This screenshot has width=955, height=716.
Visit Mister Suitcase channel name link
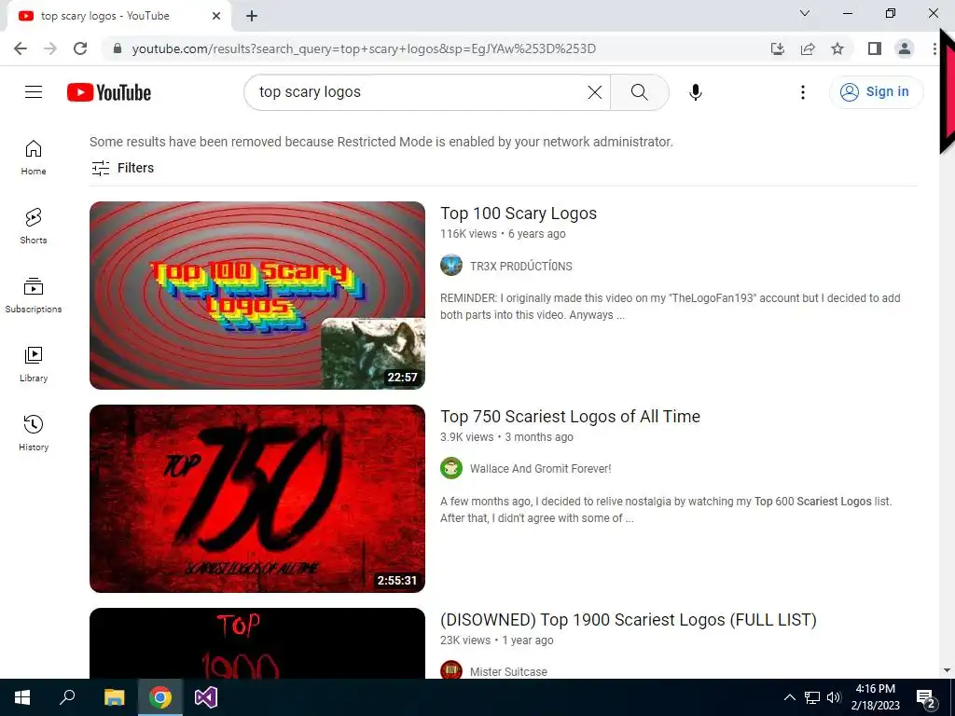508,671
